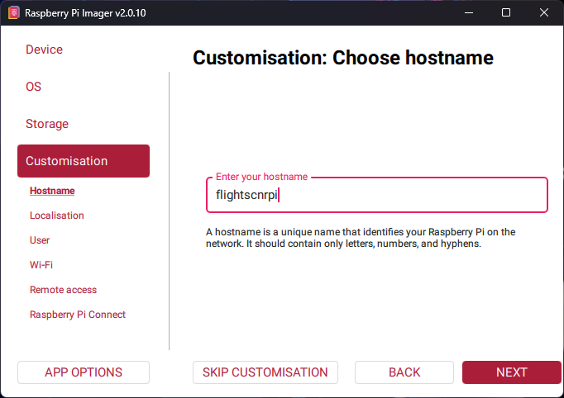Click the 'Customisation: Choose hostname' heading
This screenshot has width=564, height=398.
pos(343,58)
